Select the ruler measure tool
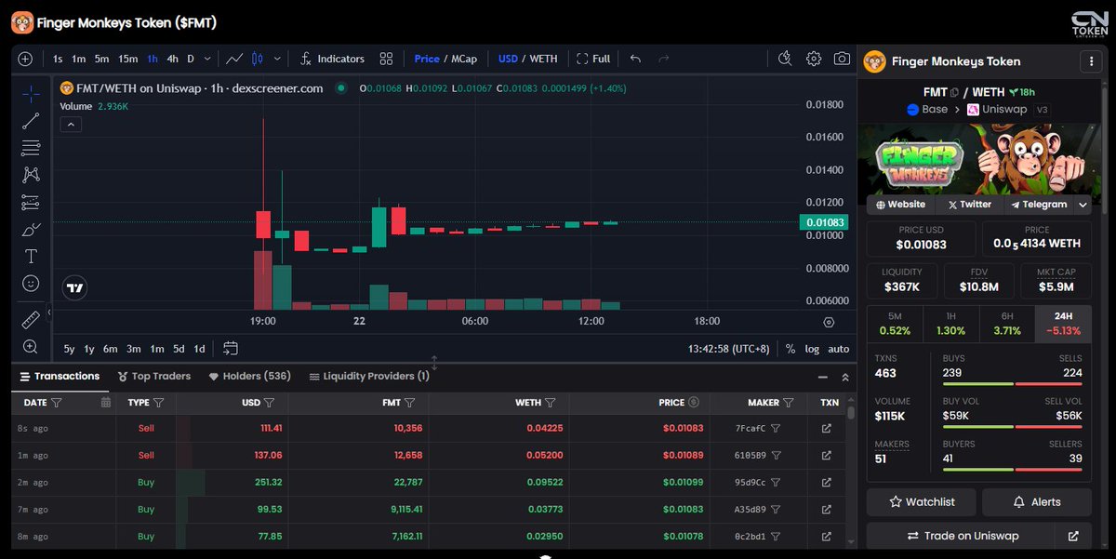This screenshot has height=559, width=1116. pos(31,320)
